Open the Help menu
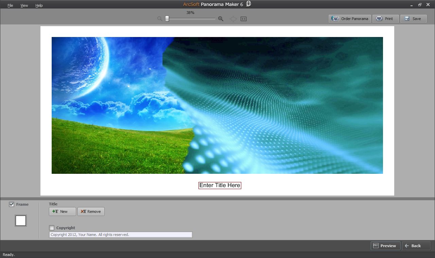 coord(39,5)
